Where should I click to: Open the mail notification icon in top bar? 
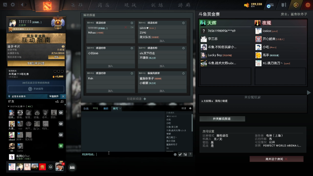pos(270,5)
